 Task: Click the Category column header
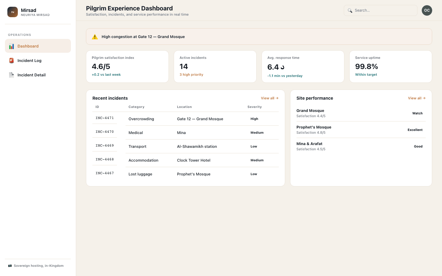(137, 107)
